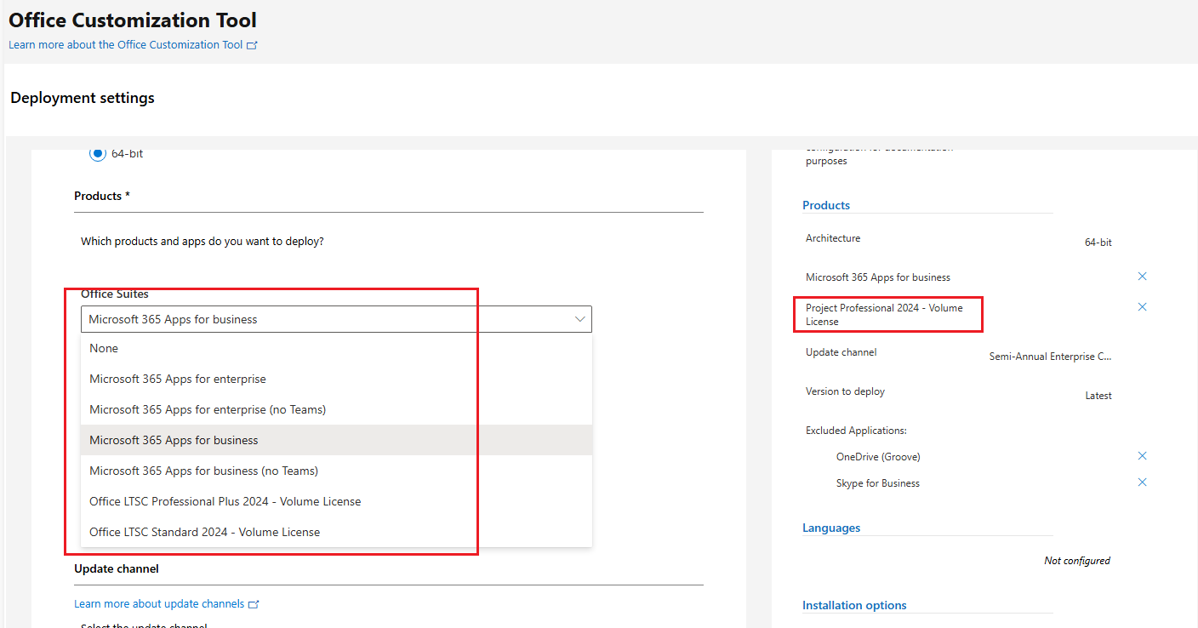Click Not configured under Languages
1198x628 pixels.
(1077, 561)
